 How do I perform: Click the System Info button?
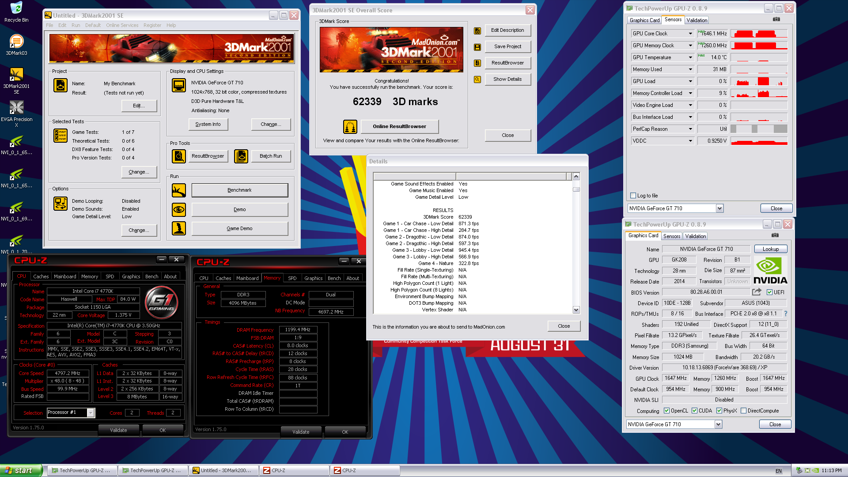click(x=208, y=125)
